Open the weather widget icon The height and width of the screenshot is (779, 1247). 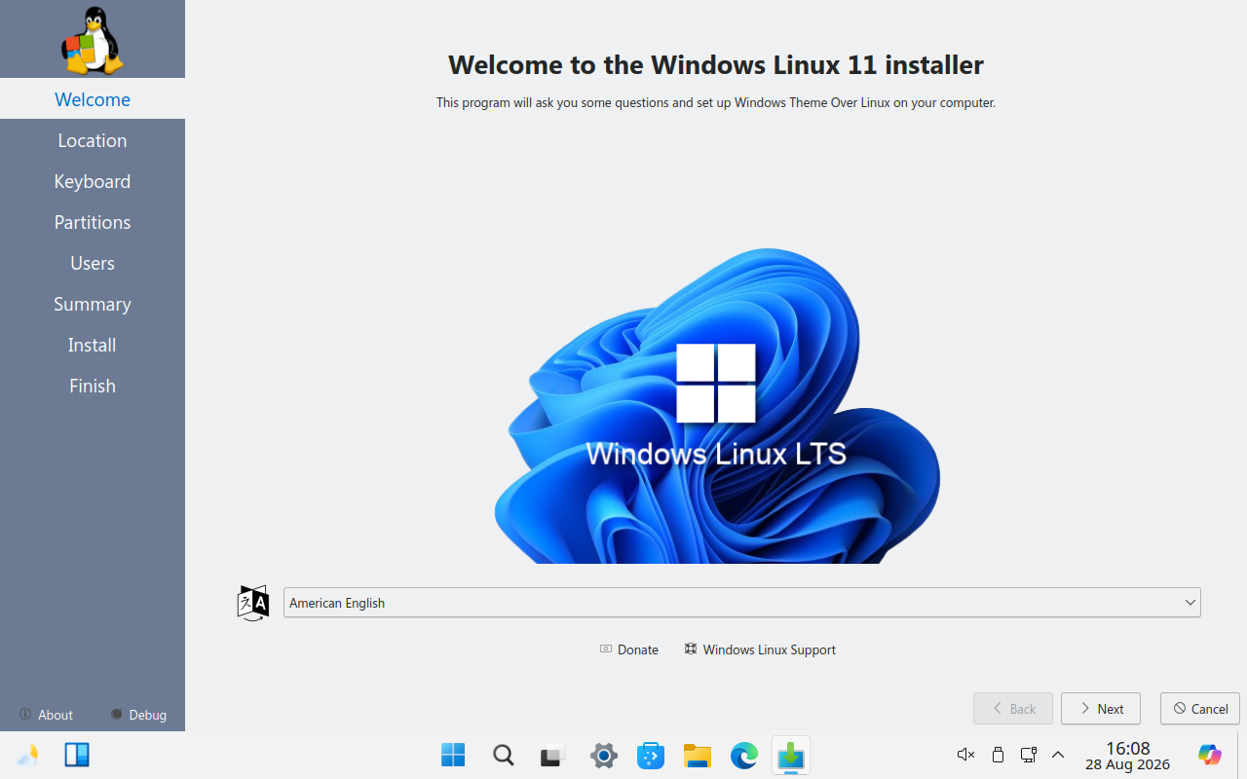28,755
